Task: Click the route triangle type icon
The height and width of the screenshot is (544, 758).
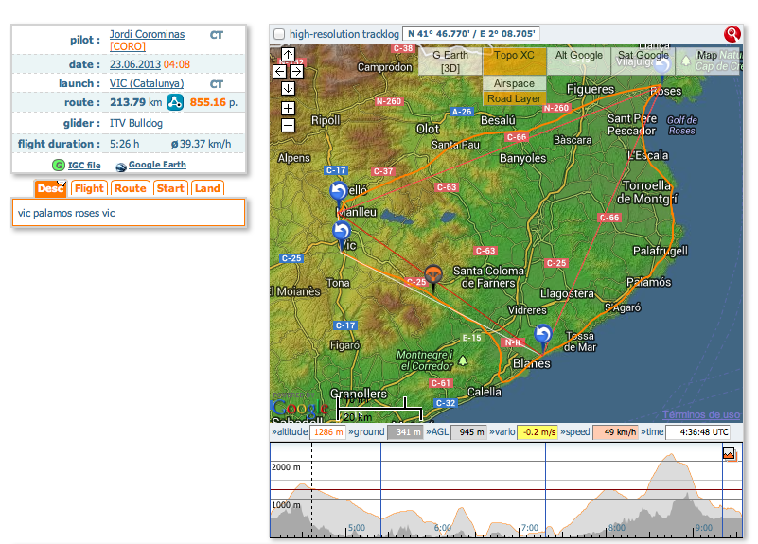Action: [x=175, y=102]
